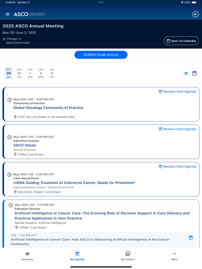The image size is (202, 269).
Task: Tap clock icon on Global Oncology card
Action: [x=10, y=100]
